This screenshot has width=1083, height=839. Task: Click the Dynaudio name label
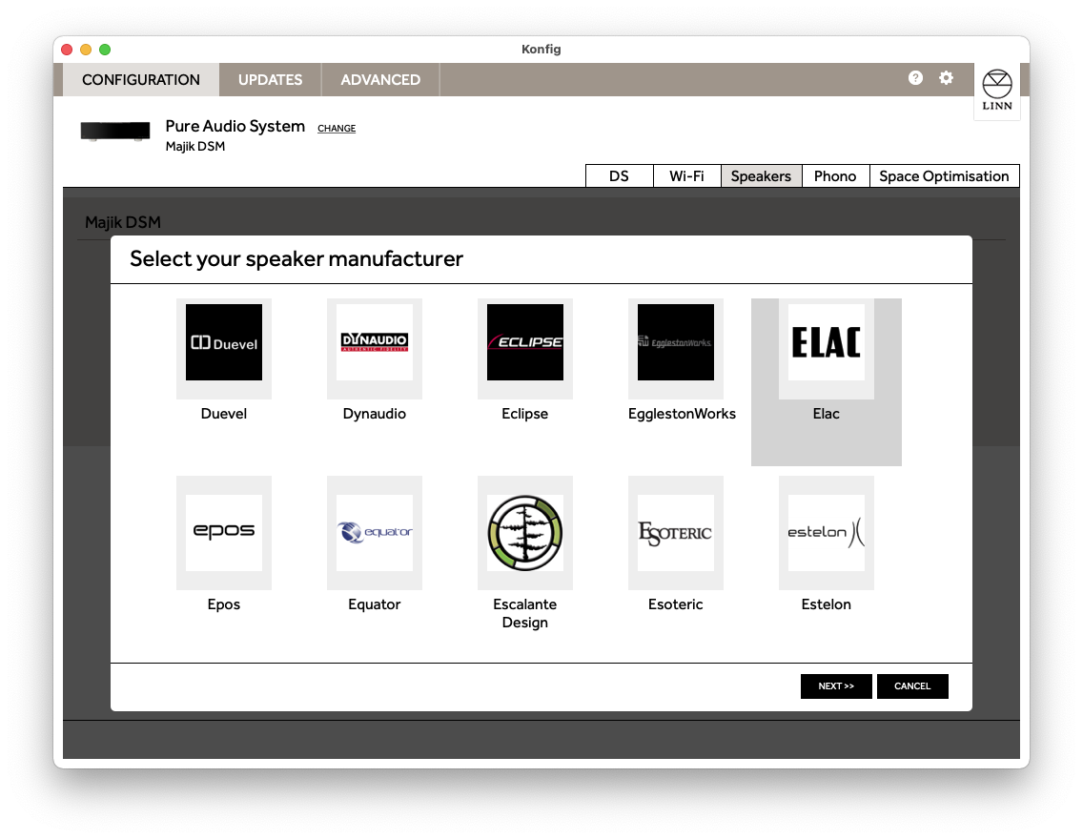pos(375,414)
